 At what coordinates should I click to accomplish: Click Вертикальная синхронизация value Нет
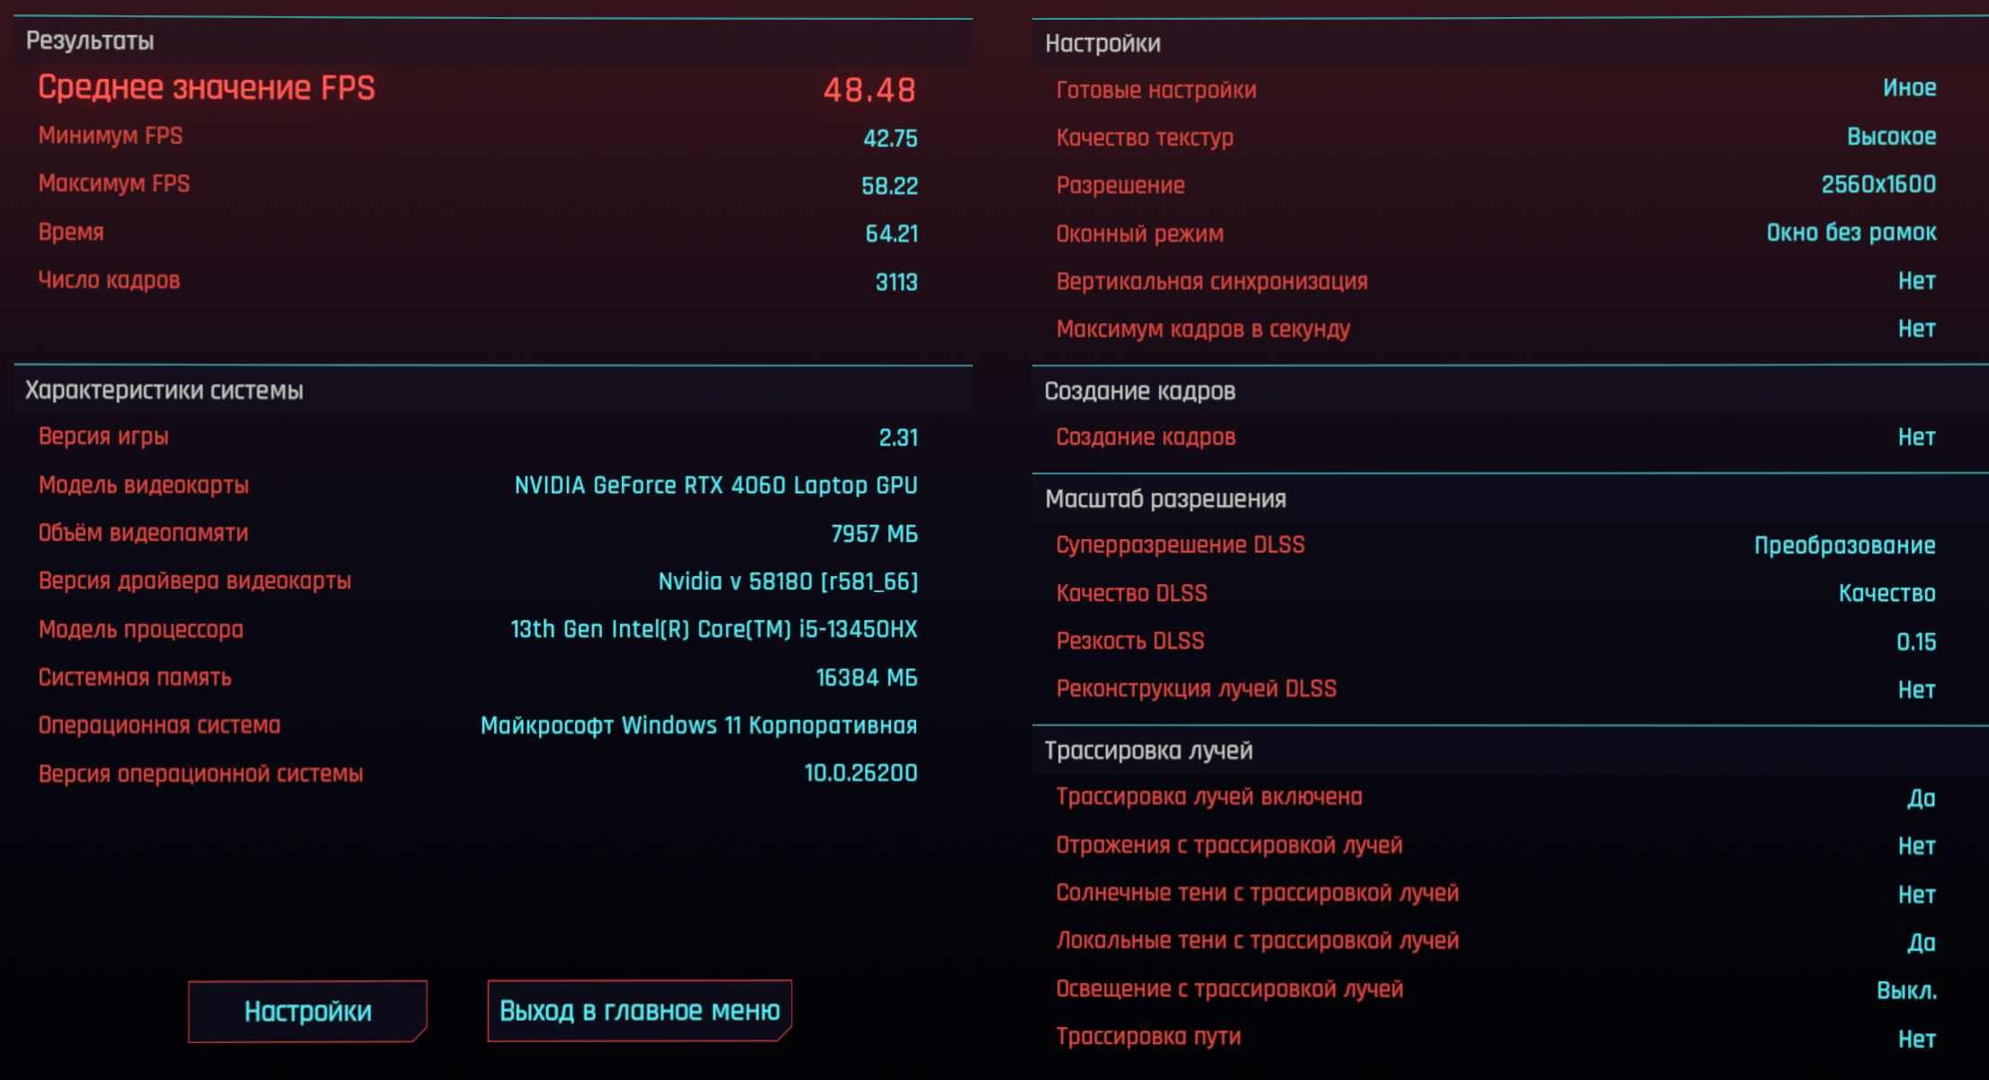pos(1916,281)
